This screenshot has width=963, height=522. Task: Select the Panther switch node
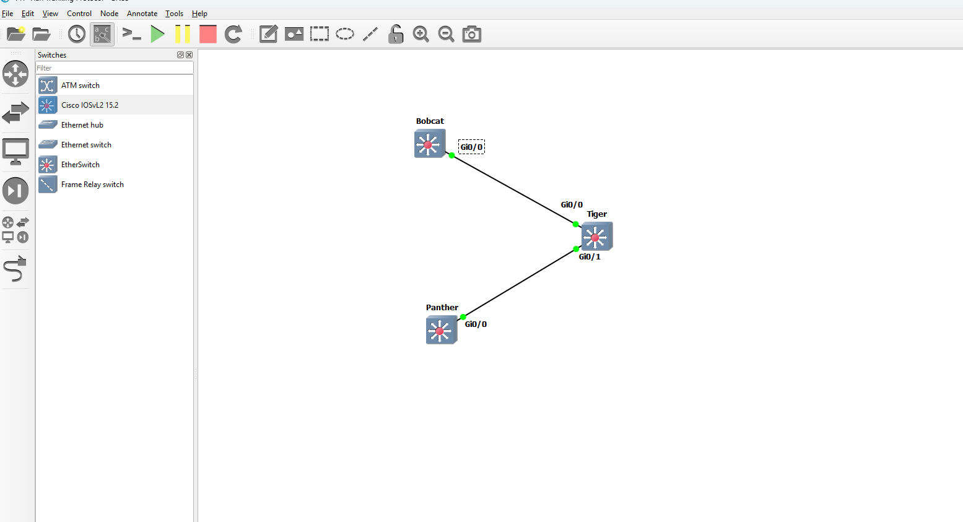[442, 330]
